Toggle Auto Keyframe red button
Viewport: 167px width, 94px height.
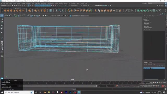pyautogui.click(x=163, y=86)
